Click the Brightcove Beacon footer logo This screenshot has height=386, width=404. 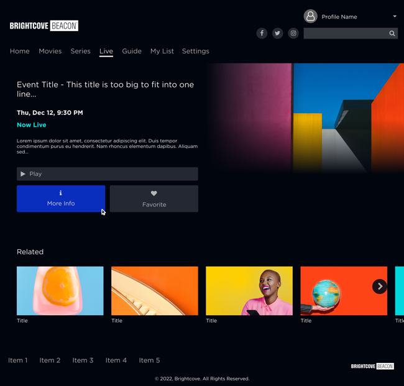point(372,366)
